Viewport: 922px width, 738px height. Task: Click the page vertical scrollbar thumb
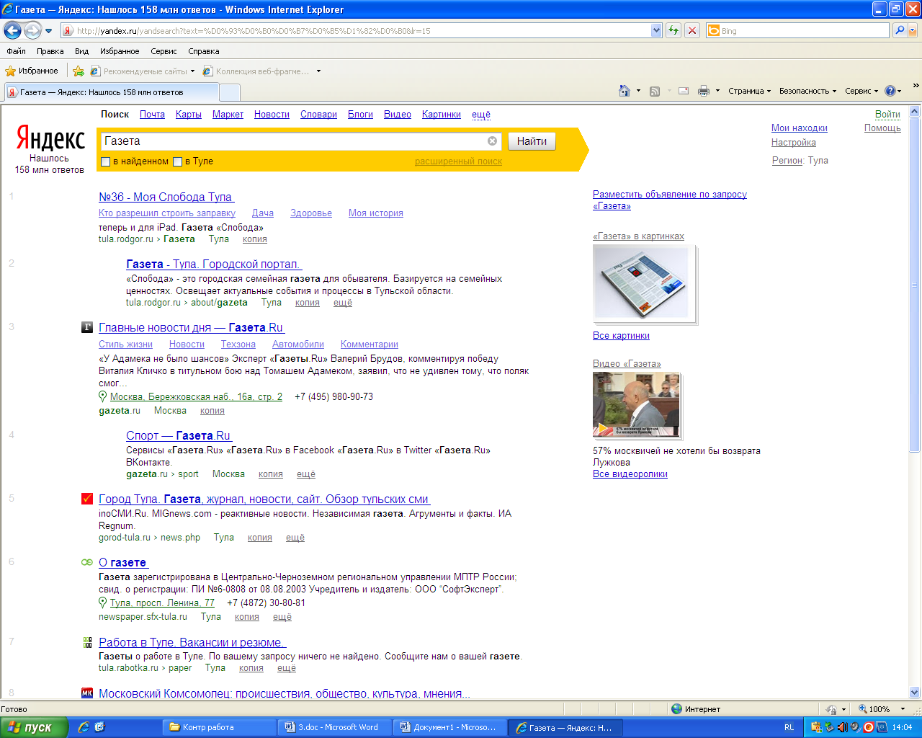(915, 285)
